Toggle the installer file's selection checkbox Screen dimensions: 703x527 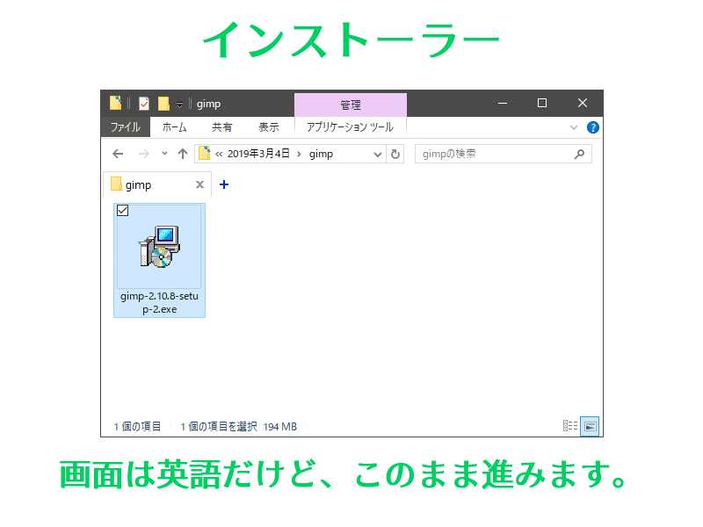pos(122,211)
